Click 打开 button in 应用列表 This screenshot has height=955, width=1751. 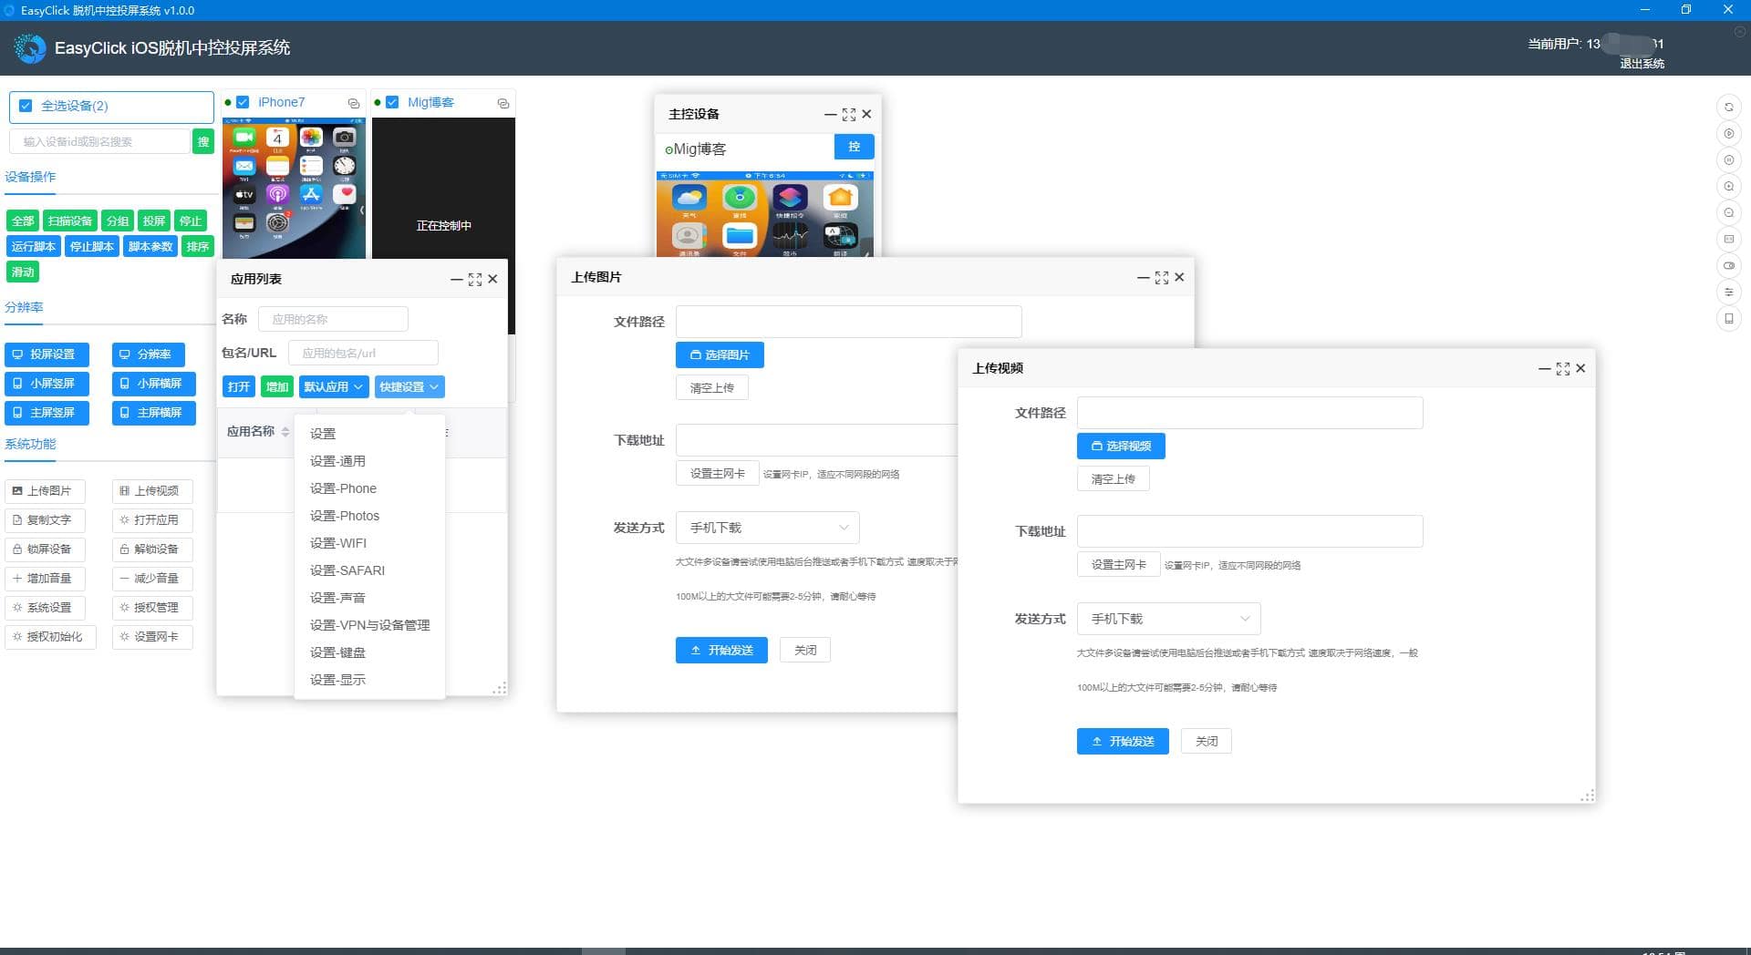pyautogui.click(x=239, y=387)
